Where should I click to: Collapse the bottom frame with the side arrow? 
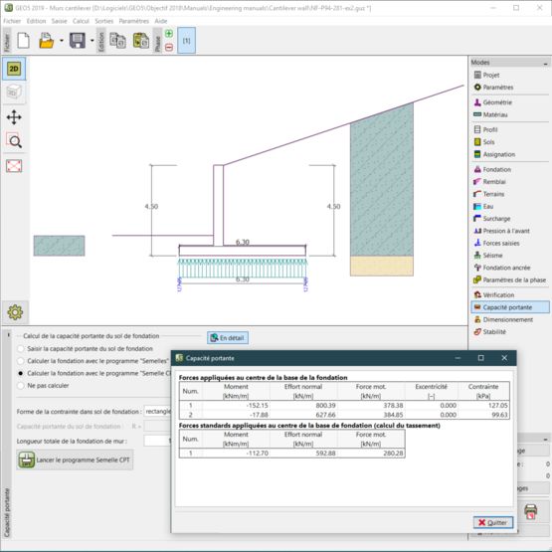[8, 335]
